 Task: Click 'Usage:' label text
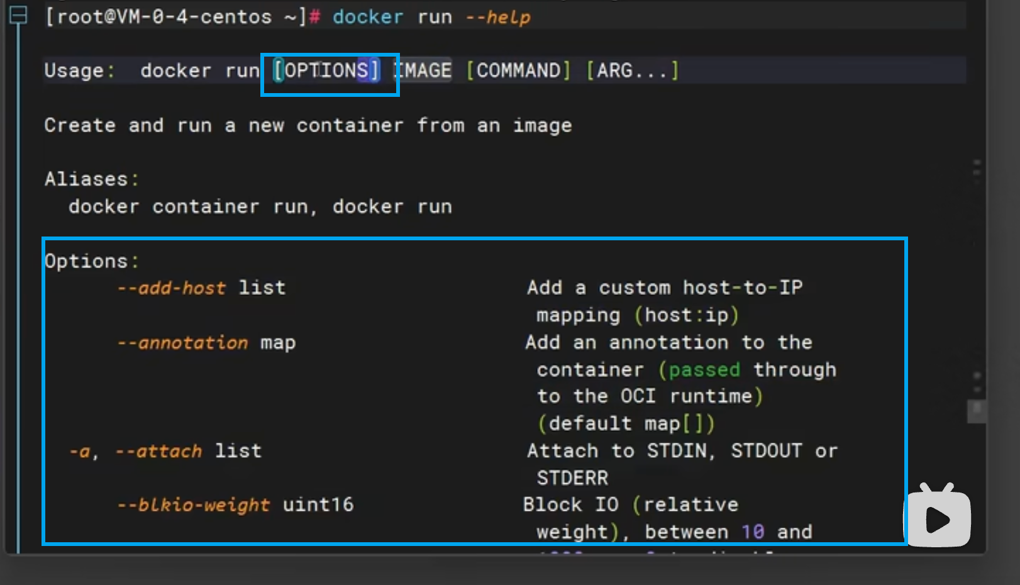click(80, 71)
